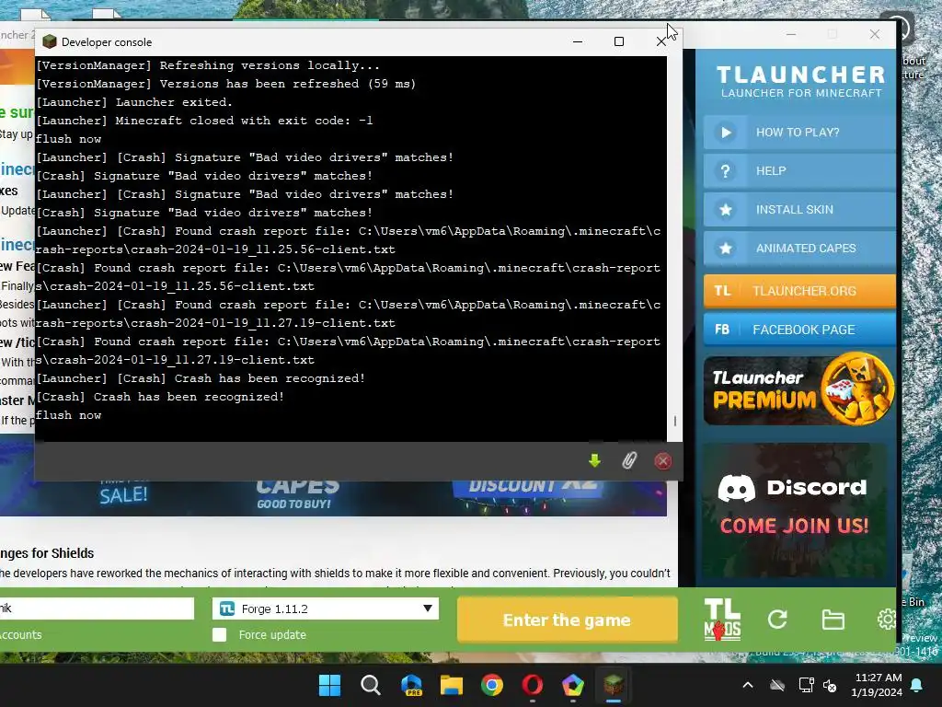Click the 'Crash has been recognized!' last line
The width and height of the screenshot is (942, 707).
point(160,397)
